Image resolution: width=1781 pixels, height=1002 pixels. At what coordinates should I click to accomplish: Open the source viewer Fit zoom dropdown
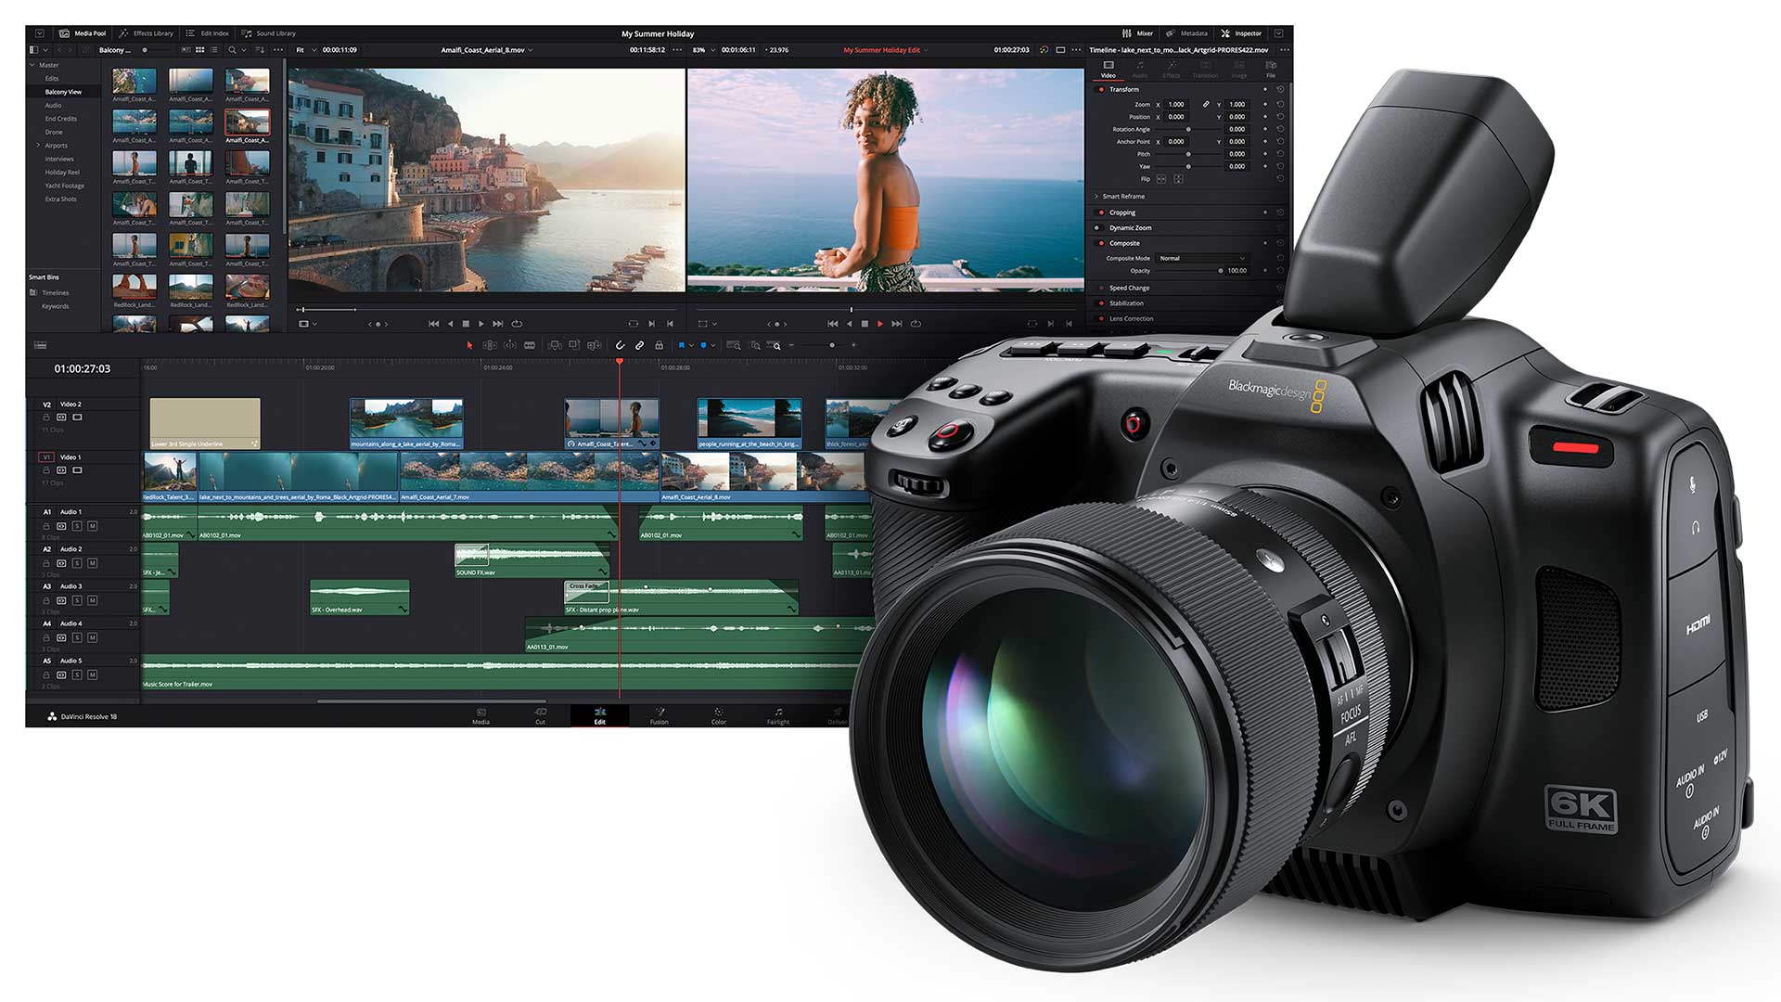(x=305, y=50)
